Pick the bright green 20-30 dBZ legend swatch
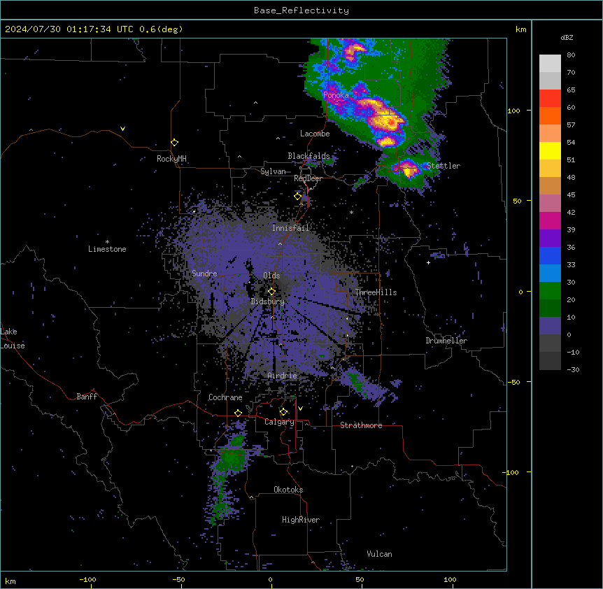Viewport: 603px width, 589px height. click(x=550, y=291)
